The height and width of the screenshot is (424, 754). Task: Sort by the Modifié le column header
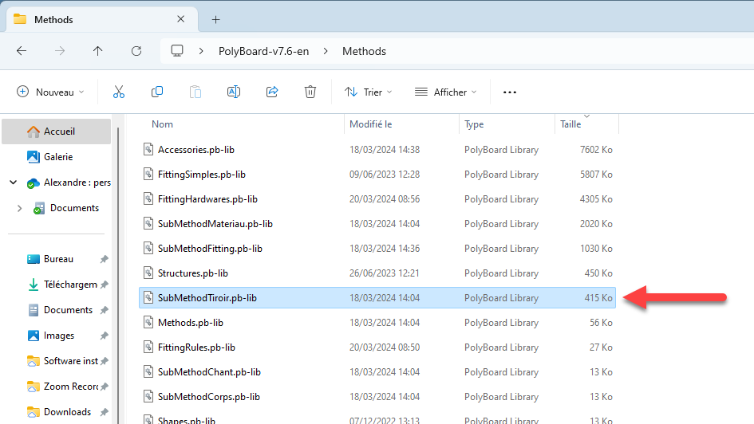[370, 124]
